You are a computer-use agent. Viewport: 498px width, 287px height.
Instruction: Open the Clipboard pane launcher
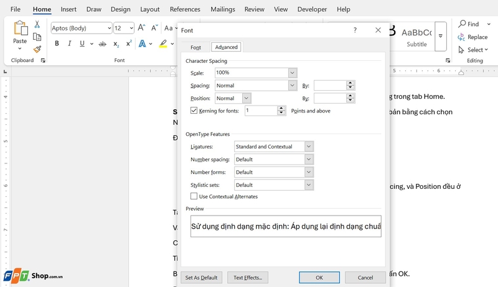[x=43, y=60]
